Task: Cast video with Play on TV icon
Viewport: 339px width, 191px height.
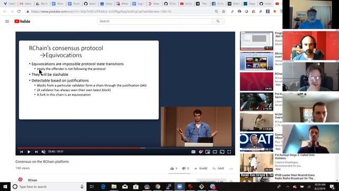Action: tap(222, 152)
